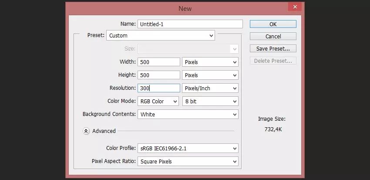370x180 pixels.
Task: Open the Preset dropdown showing Custom
Action: (161, 35)
